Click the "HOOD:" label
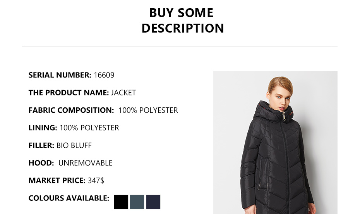360x214 pixels. point(41,163)
